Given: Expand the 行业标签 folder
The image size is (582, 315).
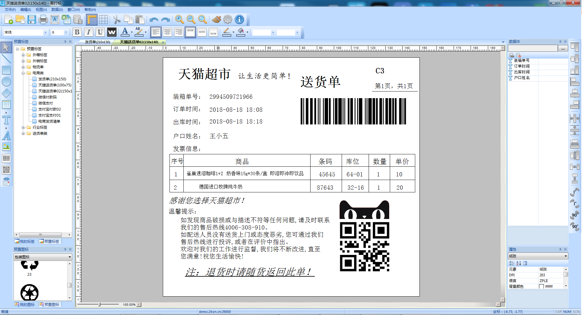Looking at the screenshot, I should pos(23,127).
